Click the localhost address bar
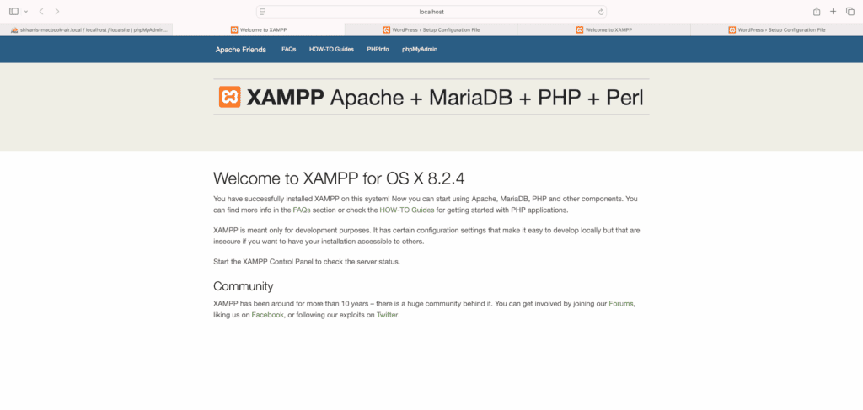The width and height of the screenshot is (863, 410). (431, 12)
